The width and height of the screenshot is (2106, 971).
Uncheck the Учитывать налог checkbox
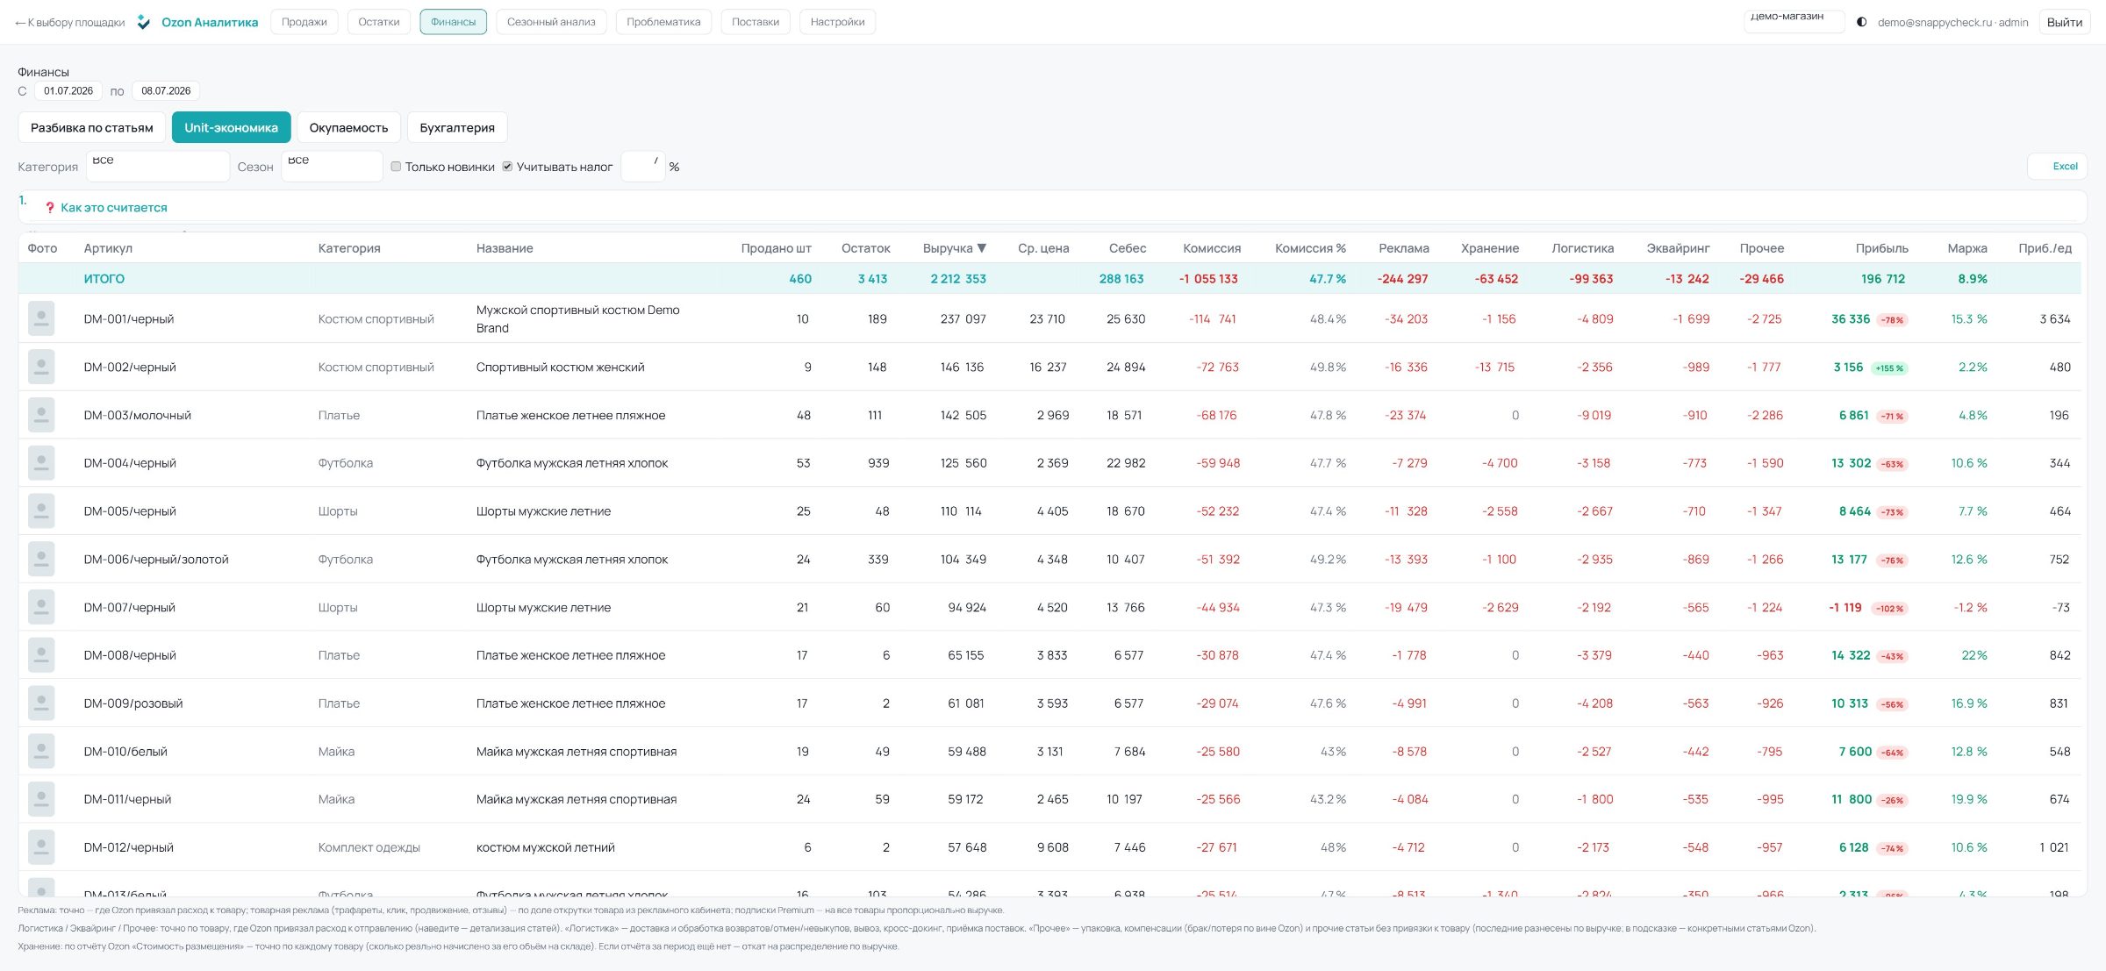tap(507, 167)
